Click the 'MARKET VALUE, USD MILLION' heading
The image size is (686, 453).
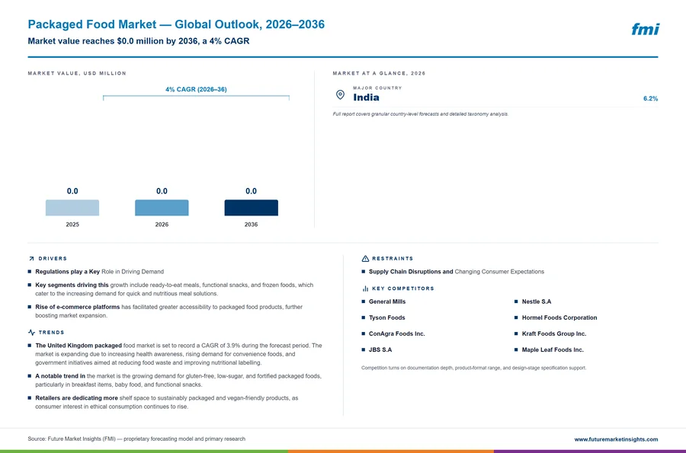(x=77, y=73)
